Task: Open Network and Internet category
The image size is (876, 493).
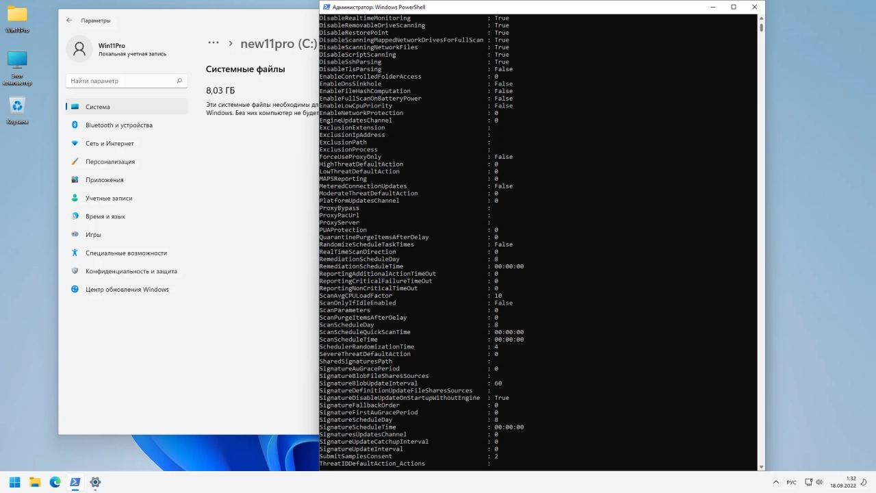Action: pos(127,144)
